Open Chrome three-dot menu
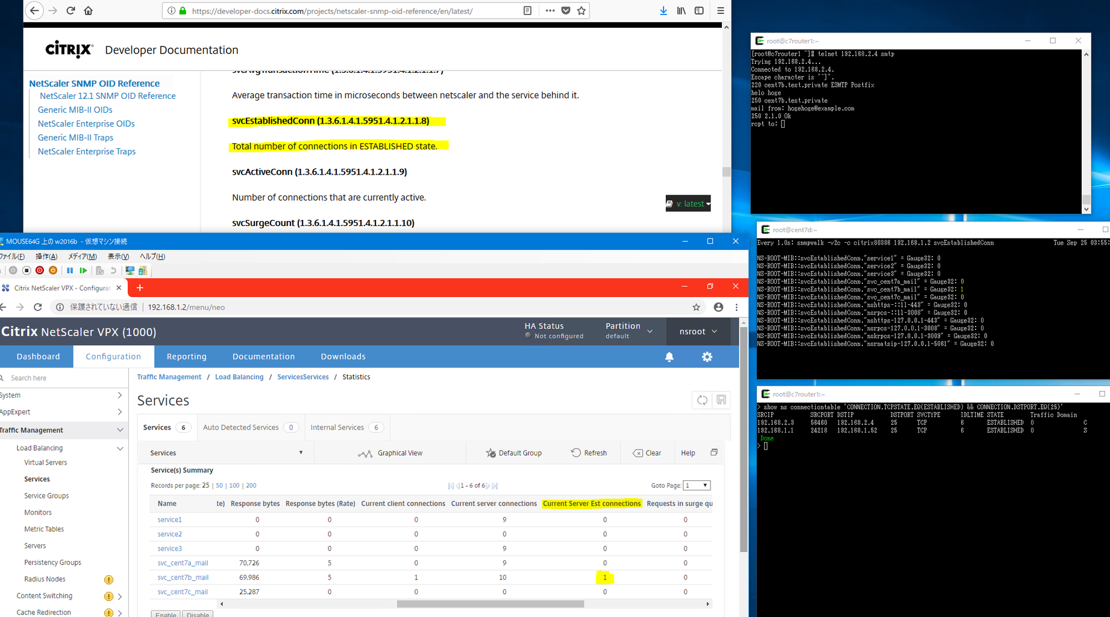The height and width of the screenshot is (617, 1110). pyautogui.click(x=736, y=307)
